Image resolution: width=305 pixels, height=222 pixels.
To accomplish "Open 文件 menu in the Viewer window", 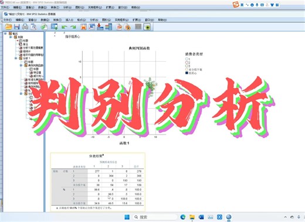I will [x=8, y=20].
